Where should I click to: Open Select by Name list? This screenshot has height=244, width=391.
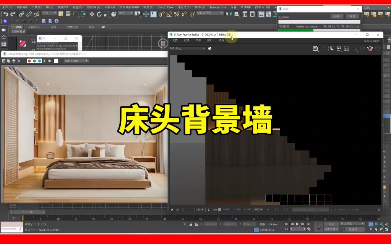pyautogui.click(x=68, y=14)
